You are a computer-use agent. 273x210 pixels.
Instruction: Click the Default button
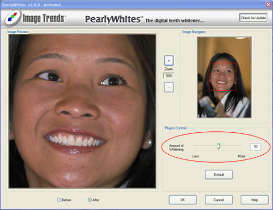coord(219,175)
